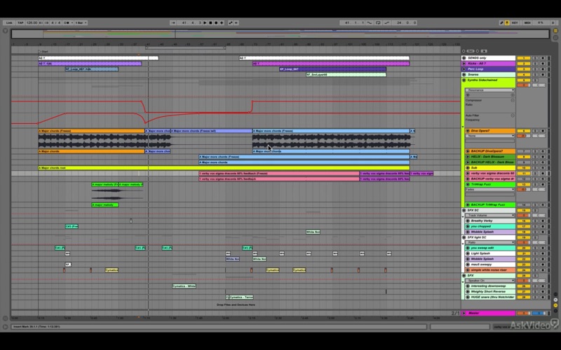This screenshot has width=561, height=350.
Task: Toggle the metronome button
Action: 67,23
